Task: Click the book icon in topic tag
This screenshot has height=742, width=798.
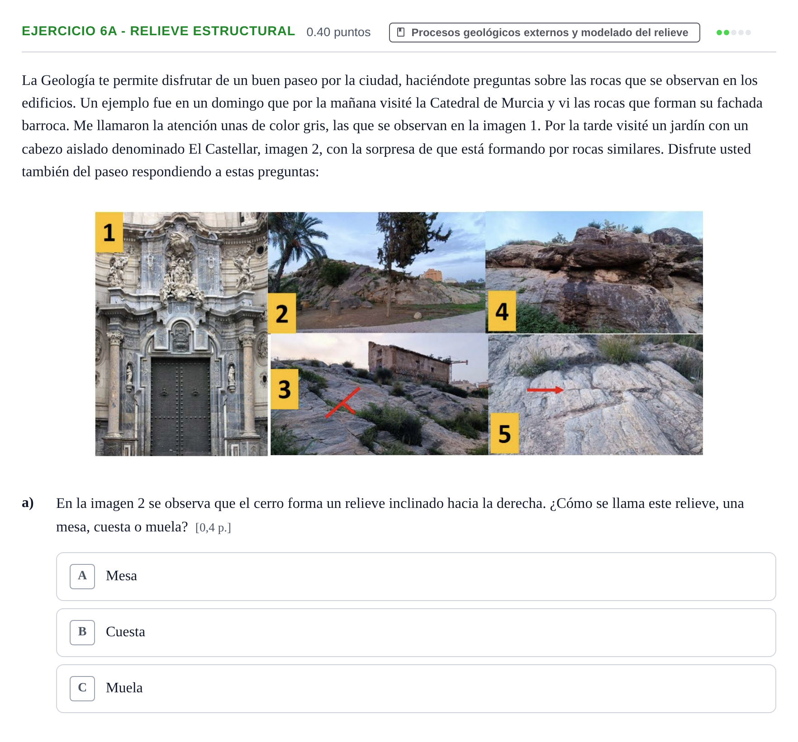Action: click(x=400, y=33)
